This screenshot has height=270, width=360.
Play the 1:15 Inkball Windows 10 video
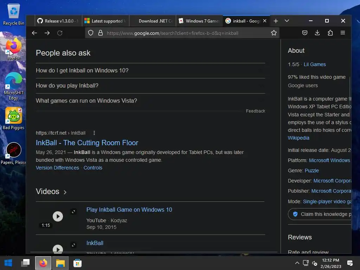point(58,216)
